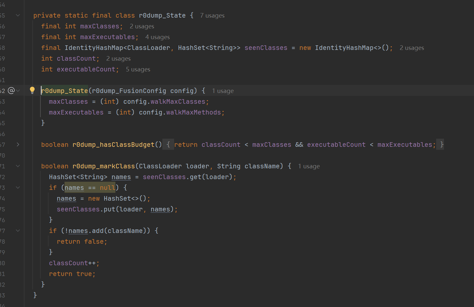Screen dimensions: 474x307
Task: Click the 'private' keyword of the class
Action: (x=47, y=15)
